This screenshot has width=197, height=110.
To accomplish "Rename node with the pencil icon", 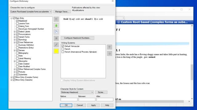I will [56, 45].
